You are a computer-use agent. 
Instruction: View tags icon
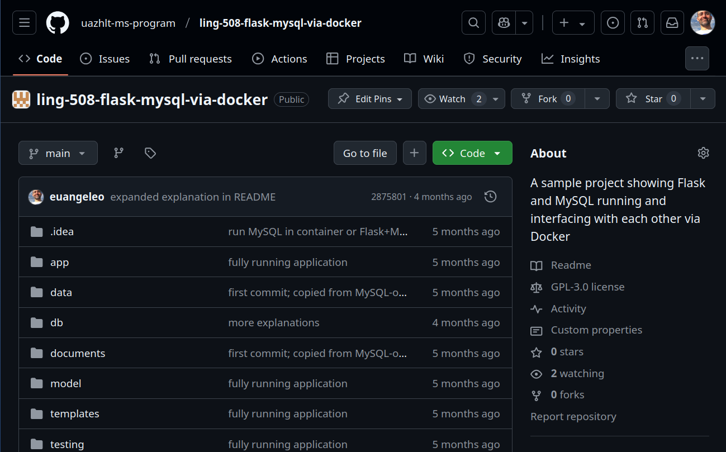point(150,153)
